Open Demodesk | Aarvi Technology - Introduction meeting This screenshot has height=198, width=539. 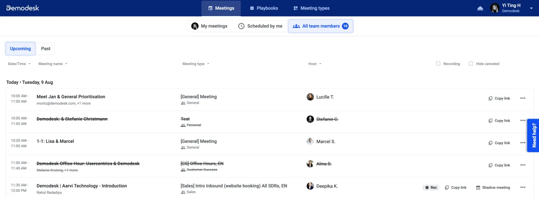coord(82,186)
